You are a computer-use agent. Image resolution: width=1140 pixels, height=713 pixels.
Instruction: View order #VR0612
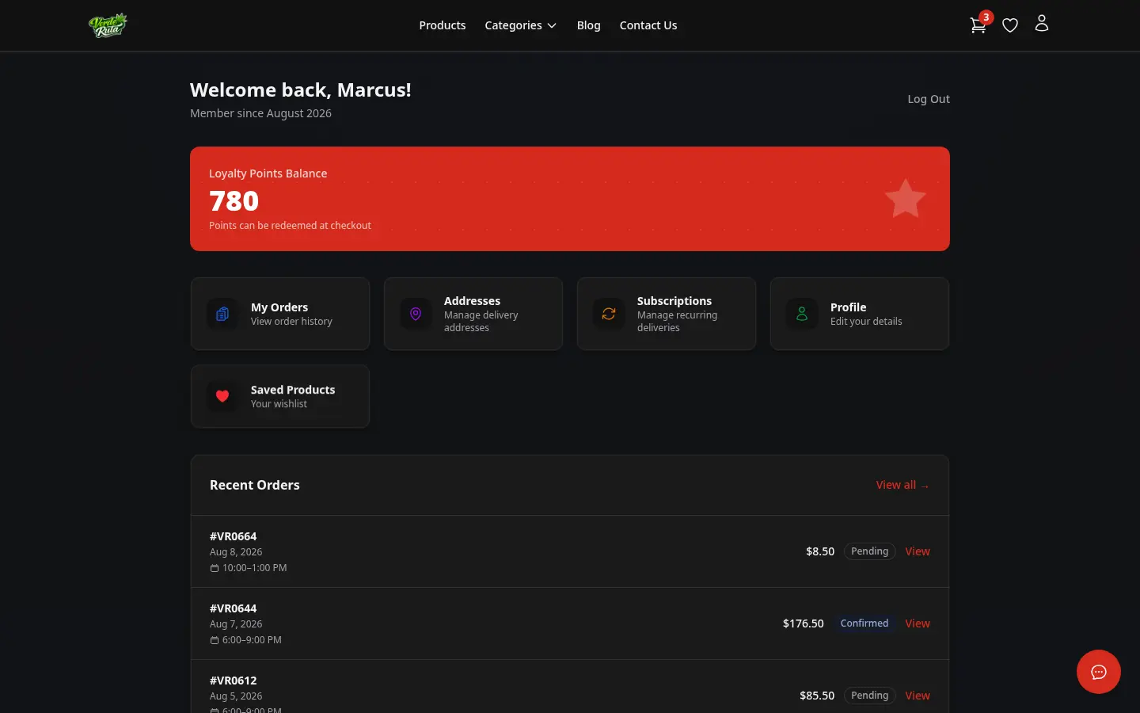pyautogui.click(x=918, y=696)
